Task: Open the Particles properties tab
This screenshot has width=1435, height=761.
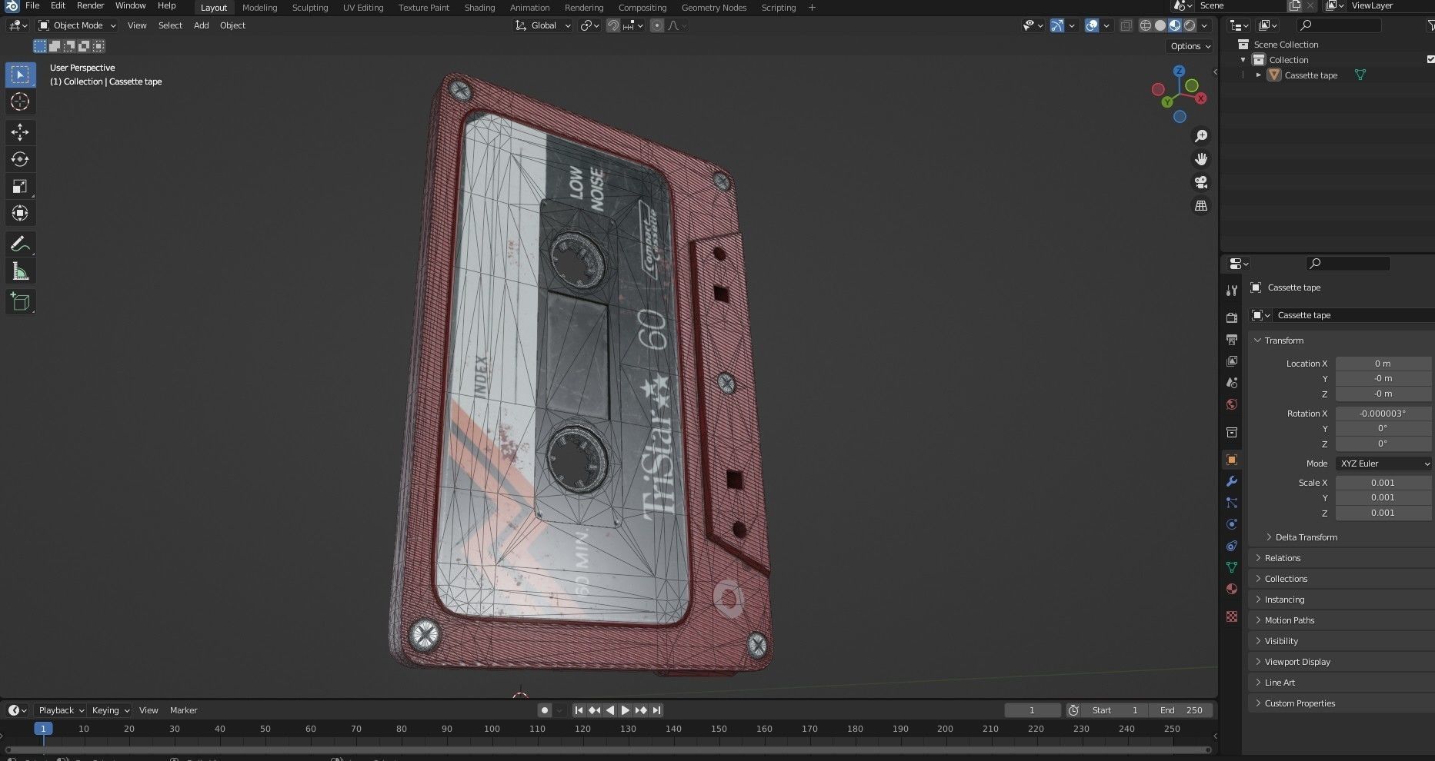Action: (1232, 503)
